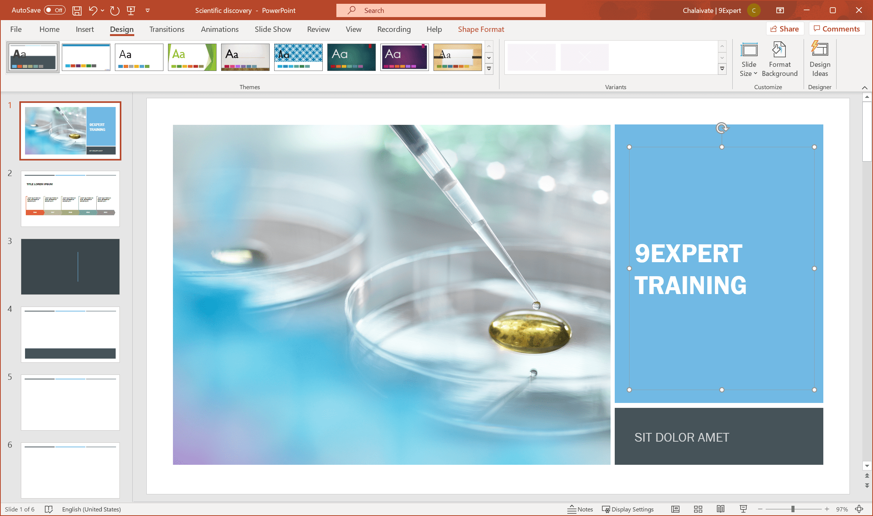Image resolution: width=873 pixels, height=516 pixels.
Task: Click the user account avatar
Action: point(754,10)
